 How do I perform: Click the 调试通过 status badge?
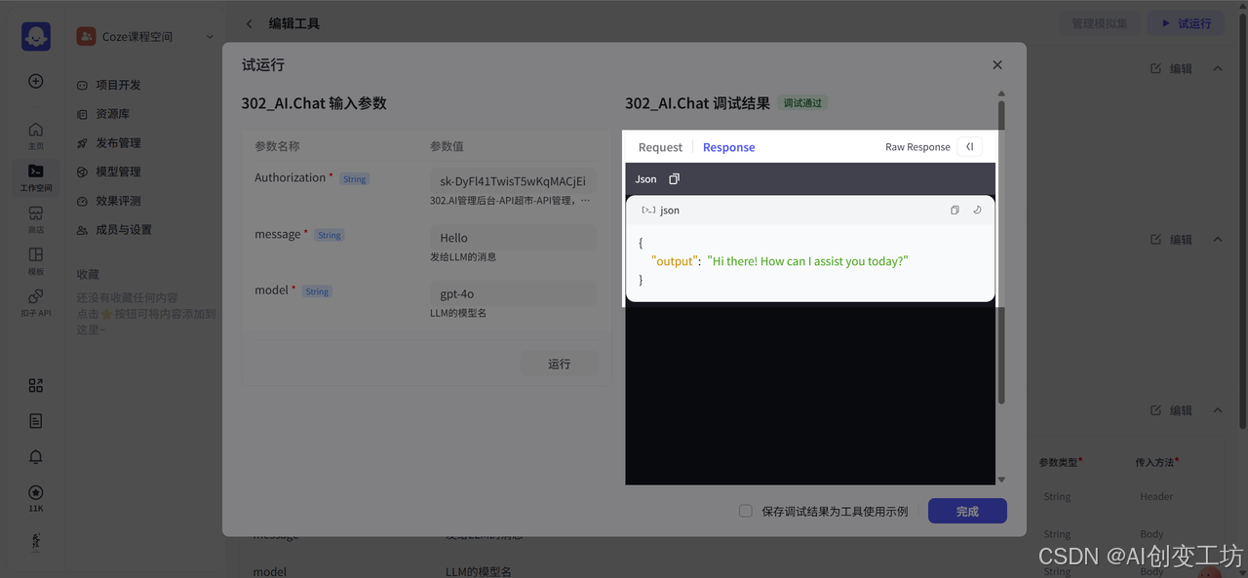tap(802, 103)
